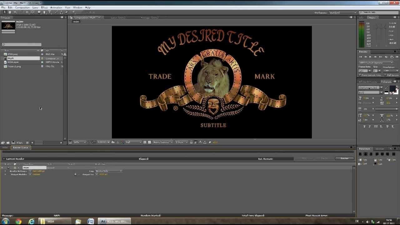Open the Effect menu
Image resolution: width=400 pixels, height=225 pixels.
tap(44, 7)
